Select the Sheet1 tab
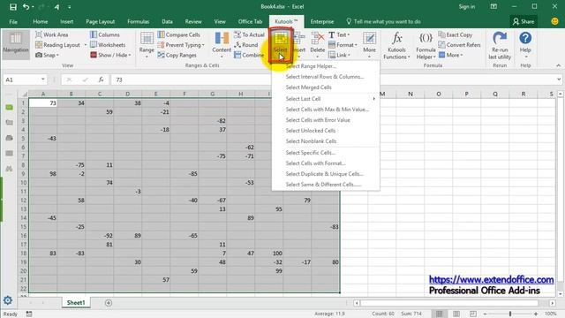This screenshot has height=318, width=565. pos(76,302)
